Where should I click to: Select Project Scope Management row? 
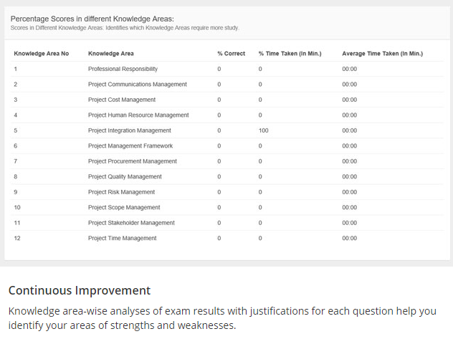124,208
